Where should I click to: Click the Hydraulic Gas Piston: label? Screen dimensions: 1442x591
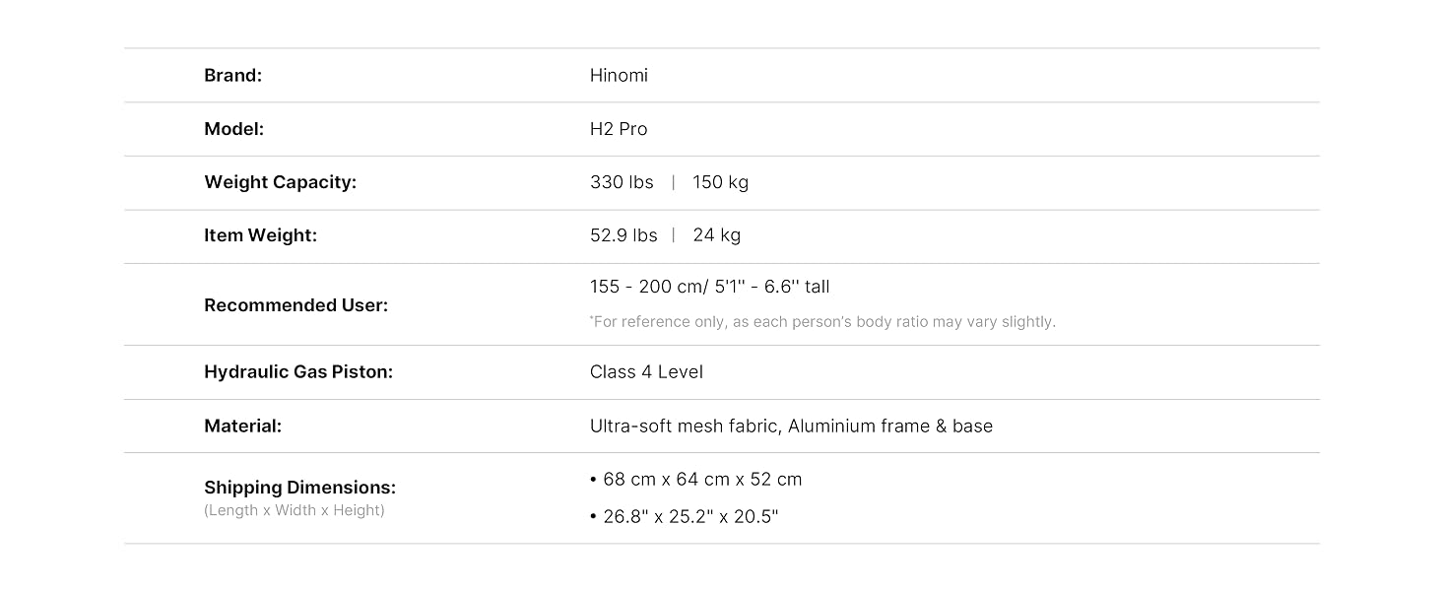tap(298, 372)
